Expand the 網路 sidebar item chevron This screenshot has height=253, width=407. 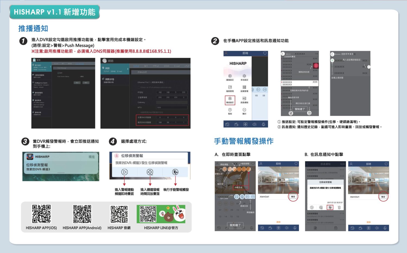(x=128, y=69)
